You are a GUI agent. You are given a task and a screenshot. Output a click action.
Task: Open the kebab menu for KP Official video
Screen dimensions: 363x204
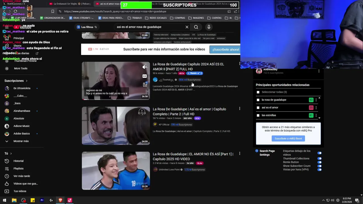(240, 109)
